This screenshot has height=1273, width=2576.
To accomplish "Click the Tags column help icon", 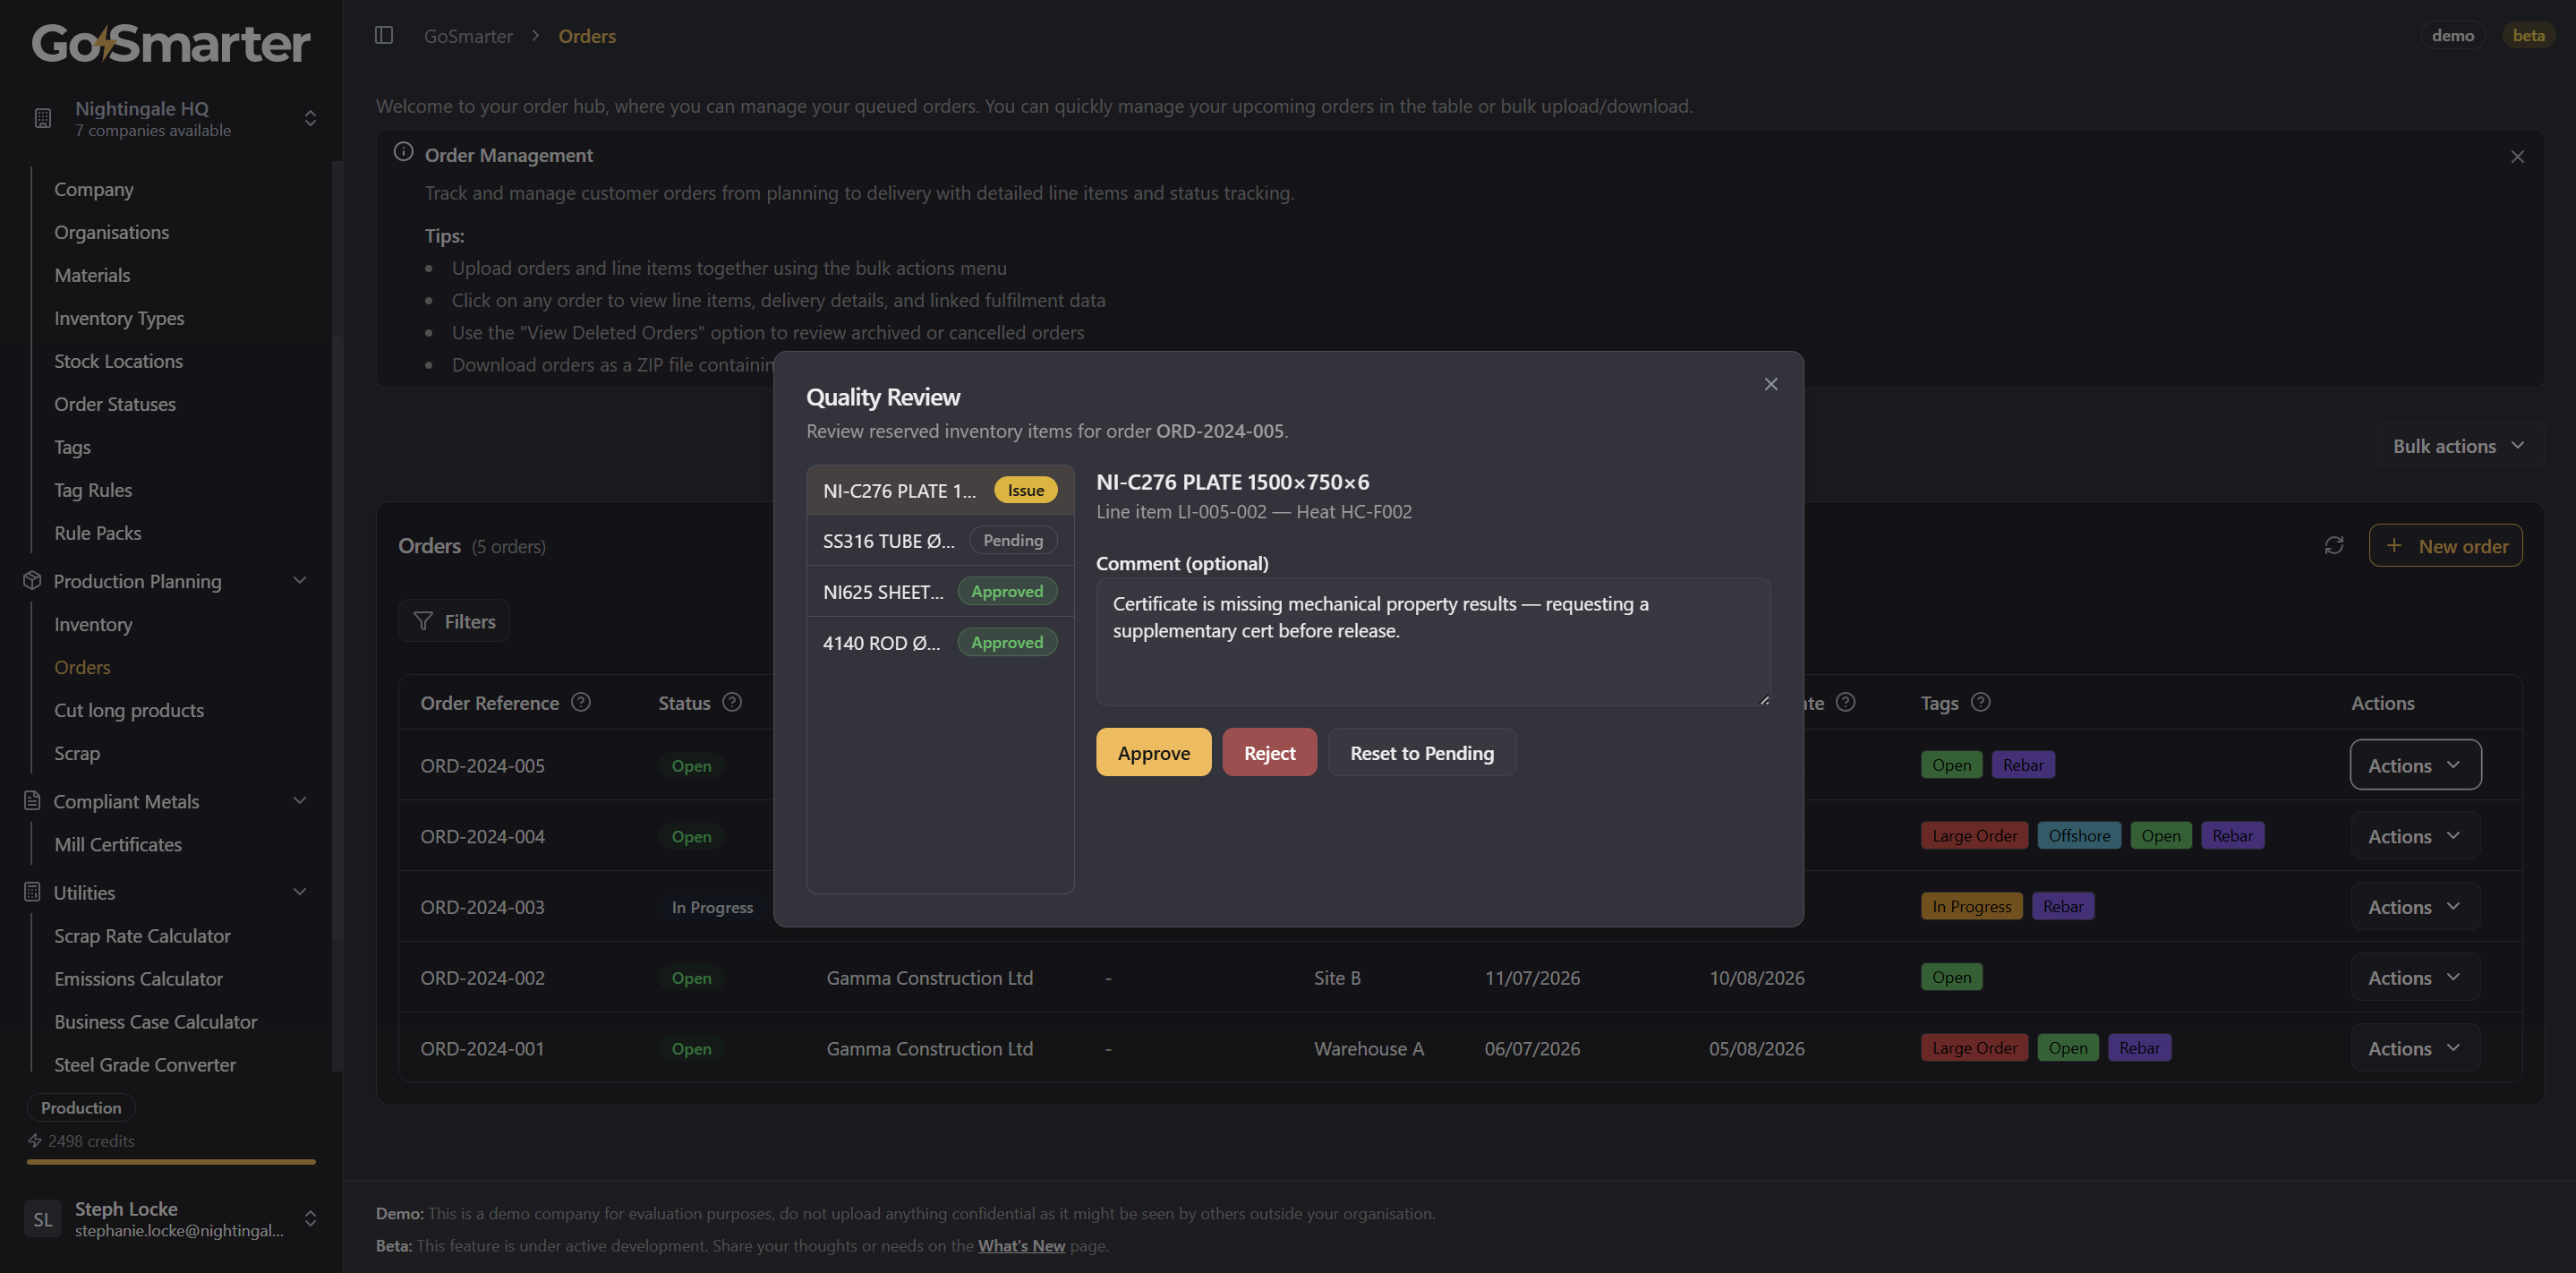I will (1980, 703).
